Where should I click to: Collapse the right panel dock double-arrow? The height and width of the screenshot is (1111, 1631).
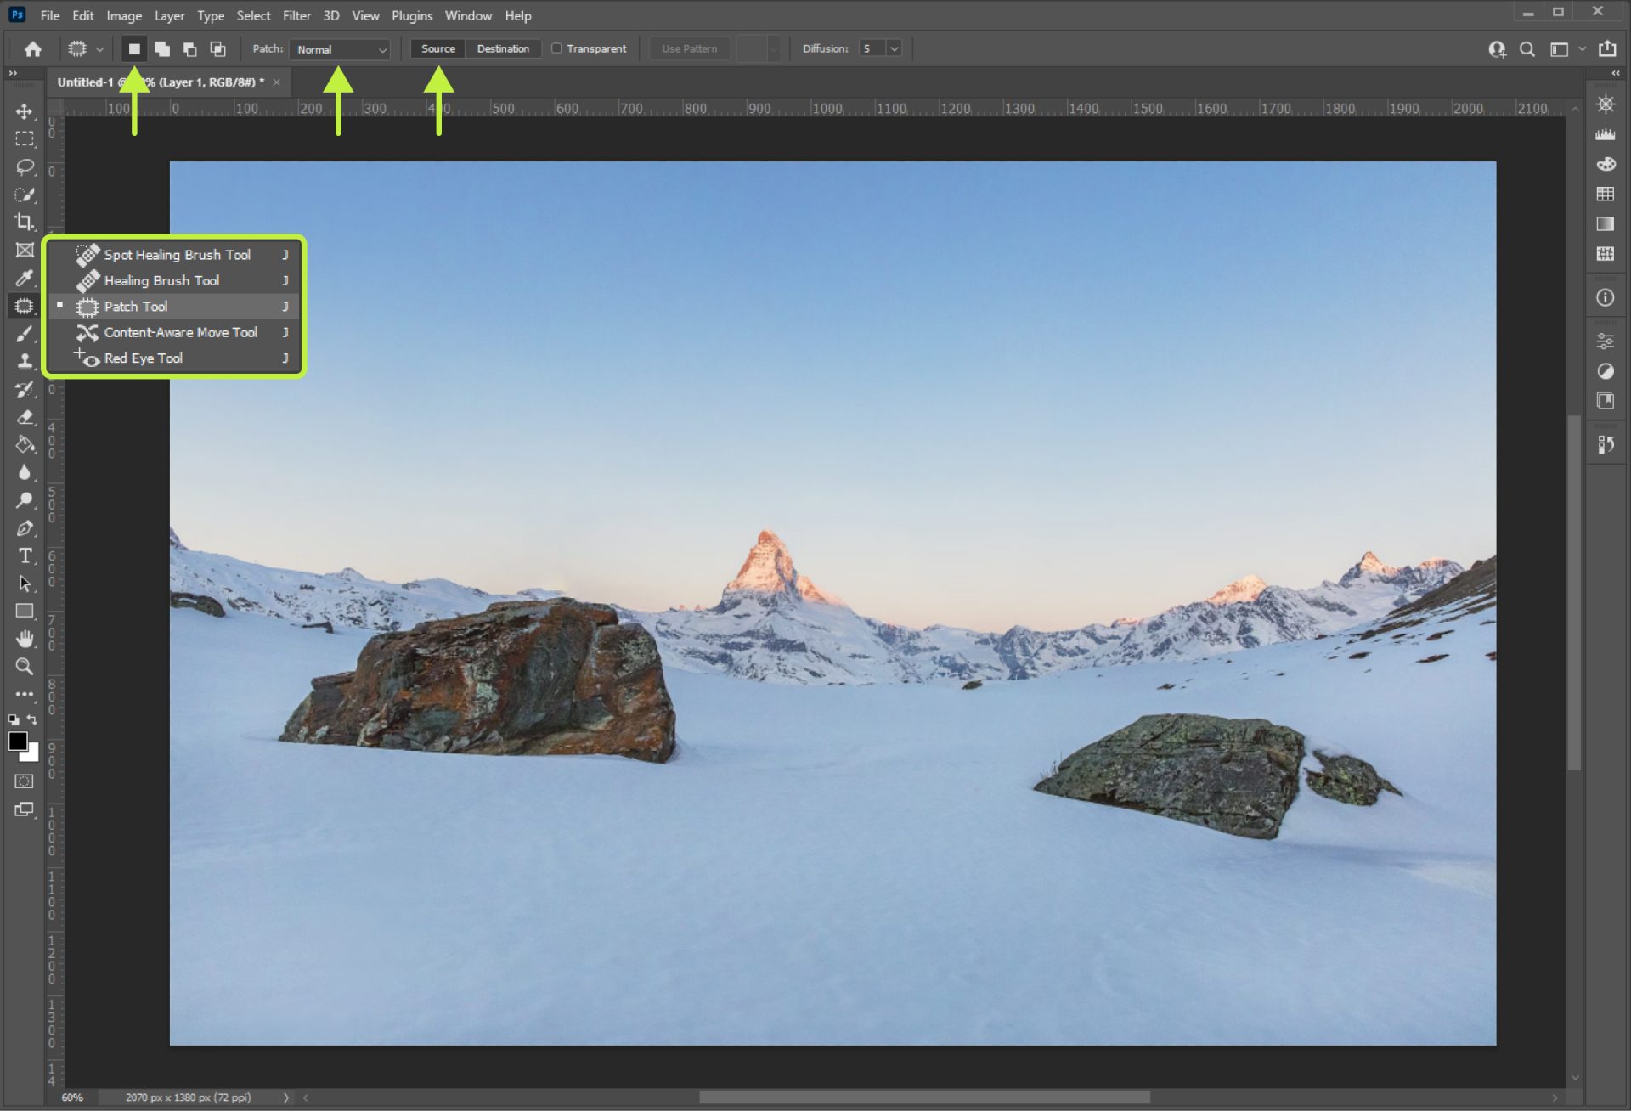pos(1616,74)
